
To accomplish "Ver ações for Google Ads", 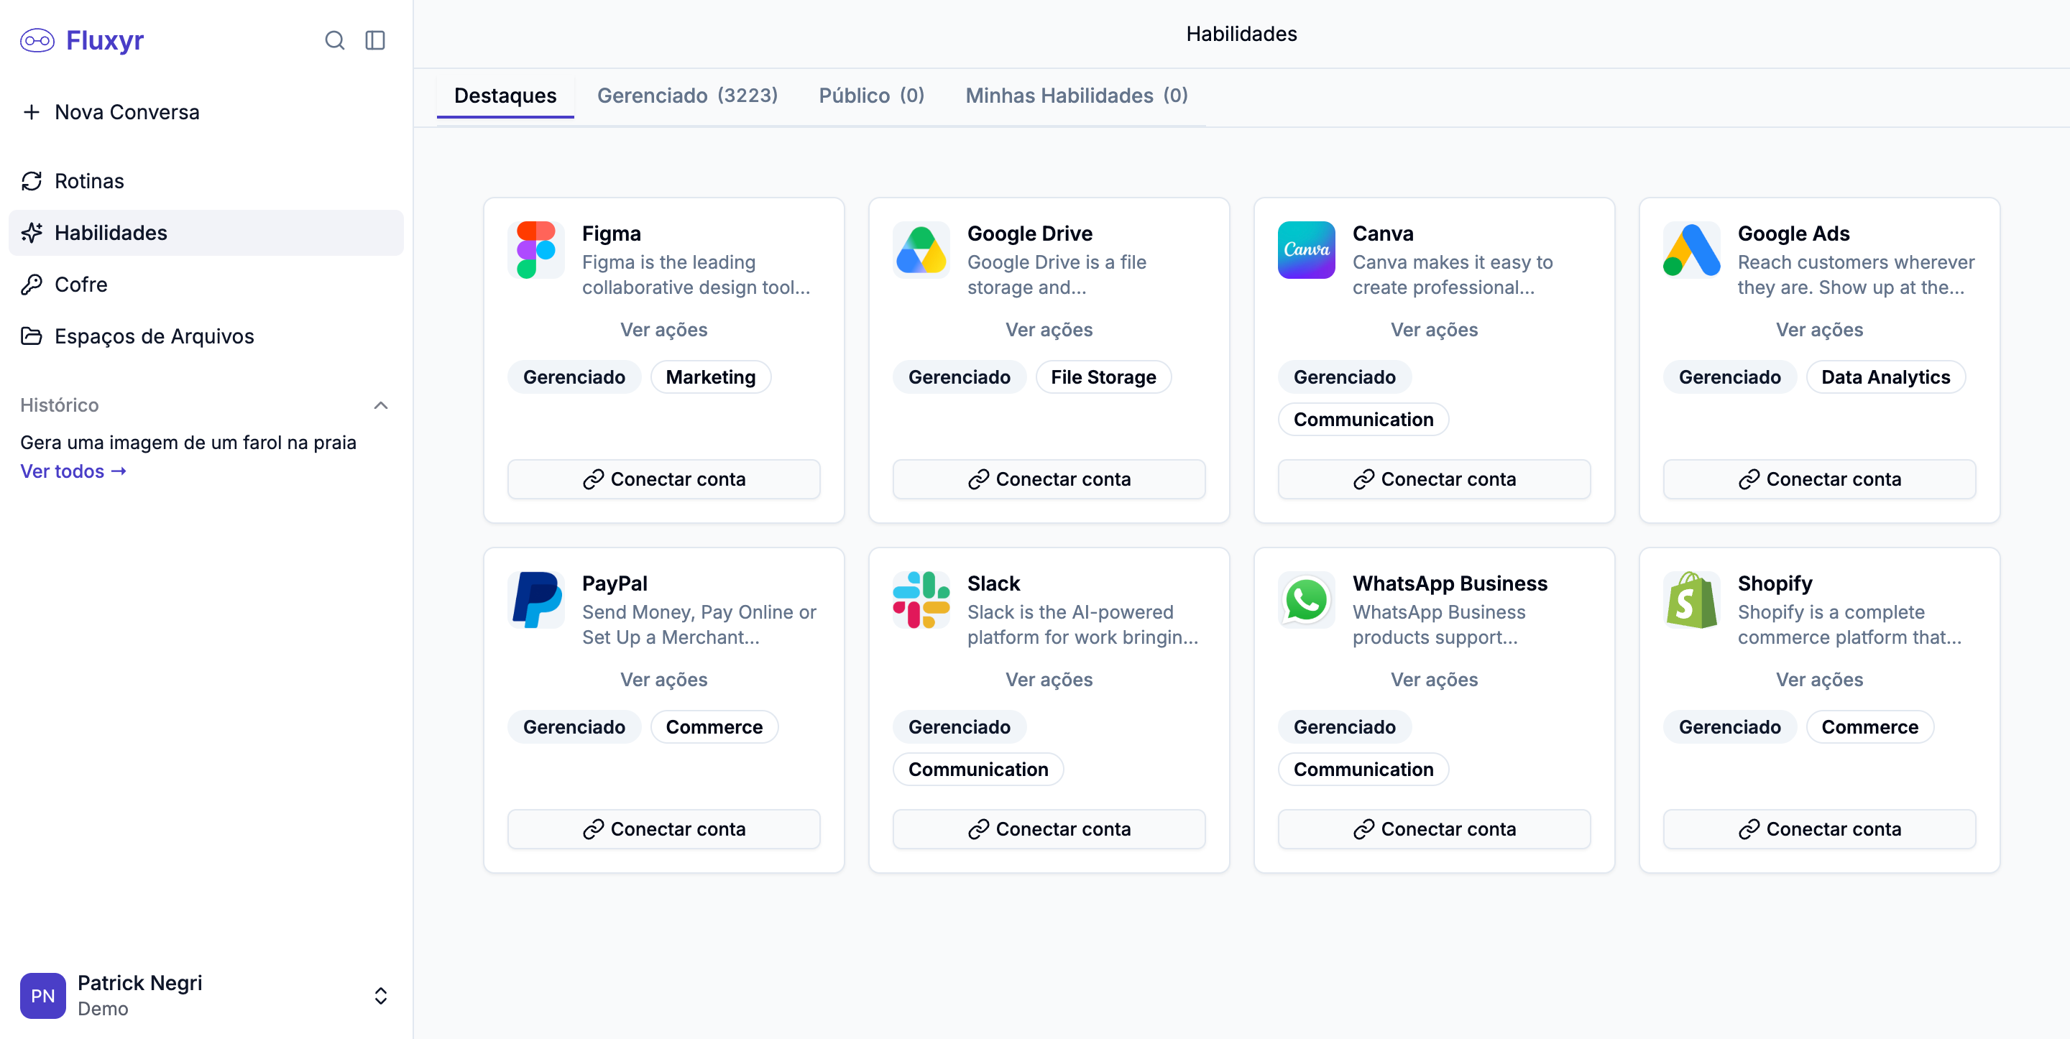I will coord(1819,330).
